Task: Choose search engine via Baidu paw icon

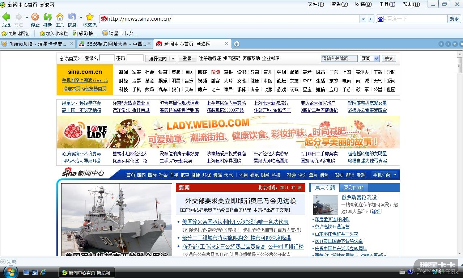Action: click(381, 19)
